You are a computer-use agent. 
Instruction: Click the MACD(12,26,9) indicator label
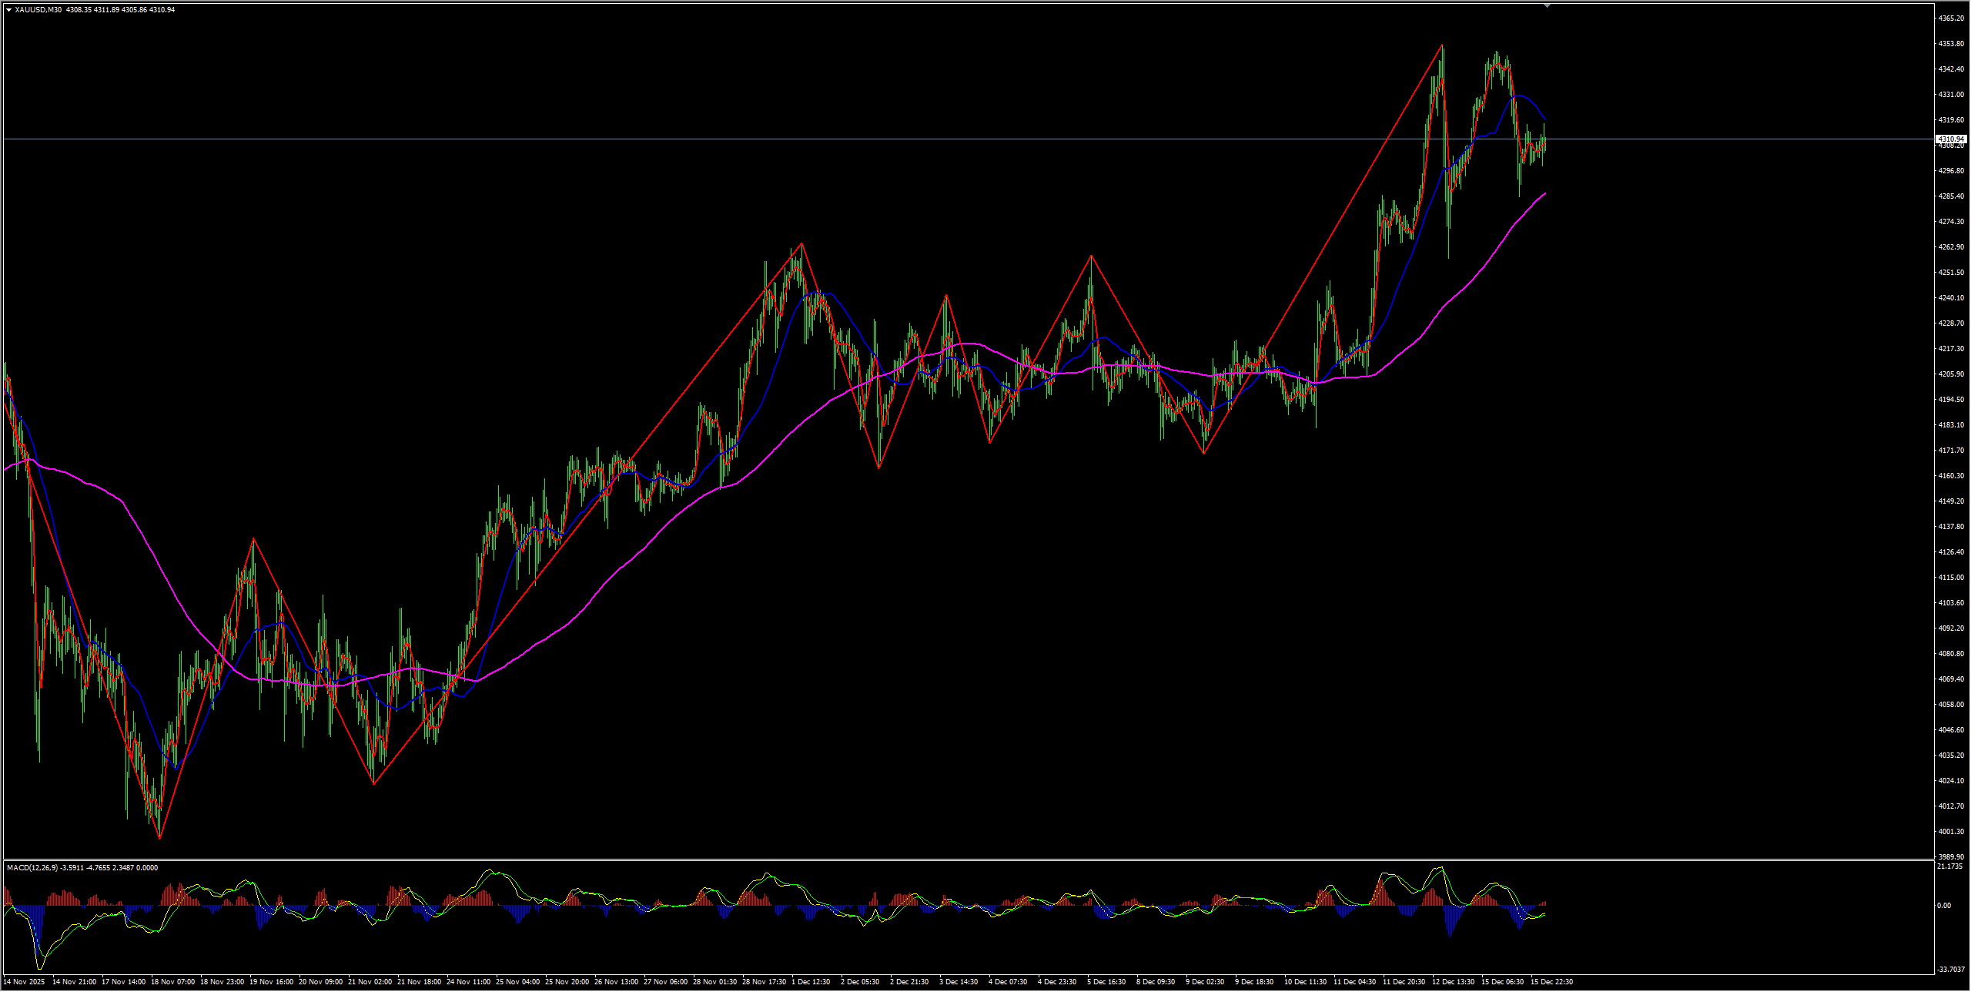coord(31,867)
